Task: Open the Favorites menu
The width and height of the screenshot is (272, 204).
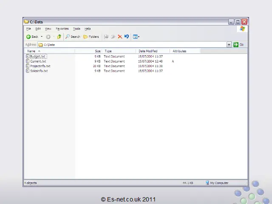Action: point(62,29)
